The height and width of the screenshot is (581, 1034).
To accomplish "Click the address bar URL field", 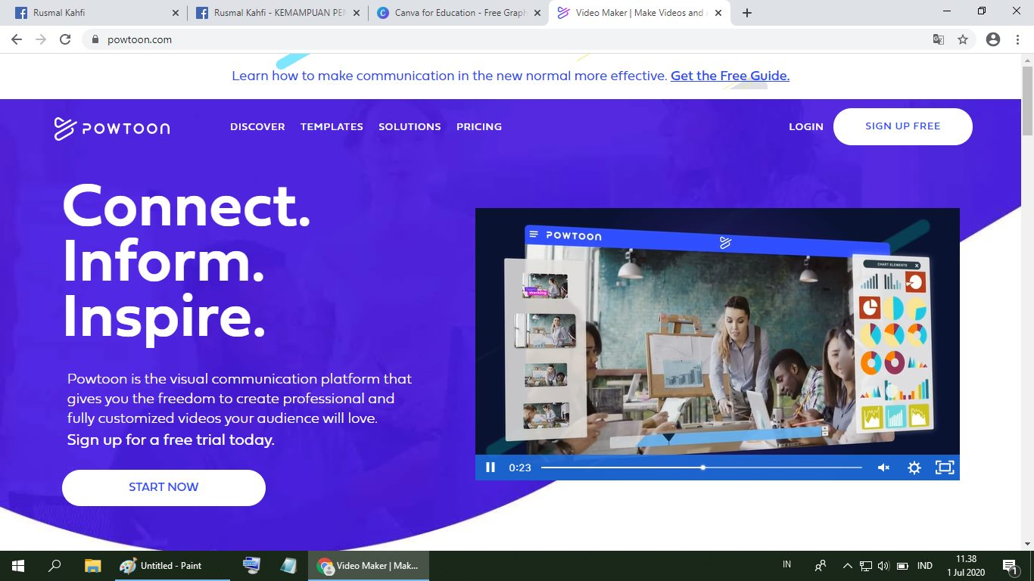I will point(507,39).
